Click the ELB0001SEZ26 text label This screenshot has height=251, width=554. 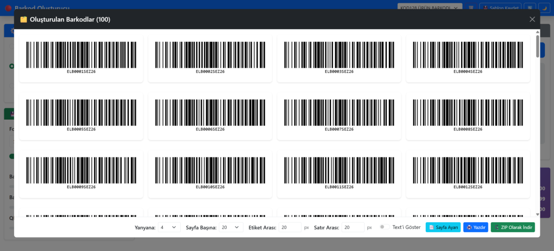tap(81, 71)
